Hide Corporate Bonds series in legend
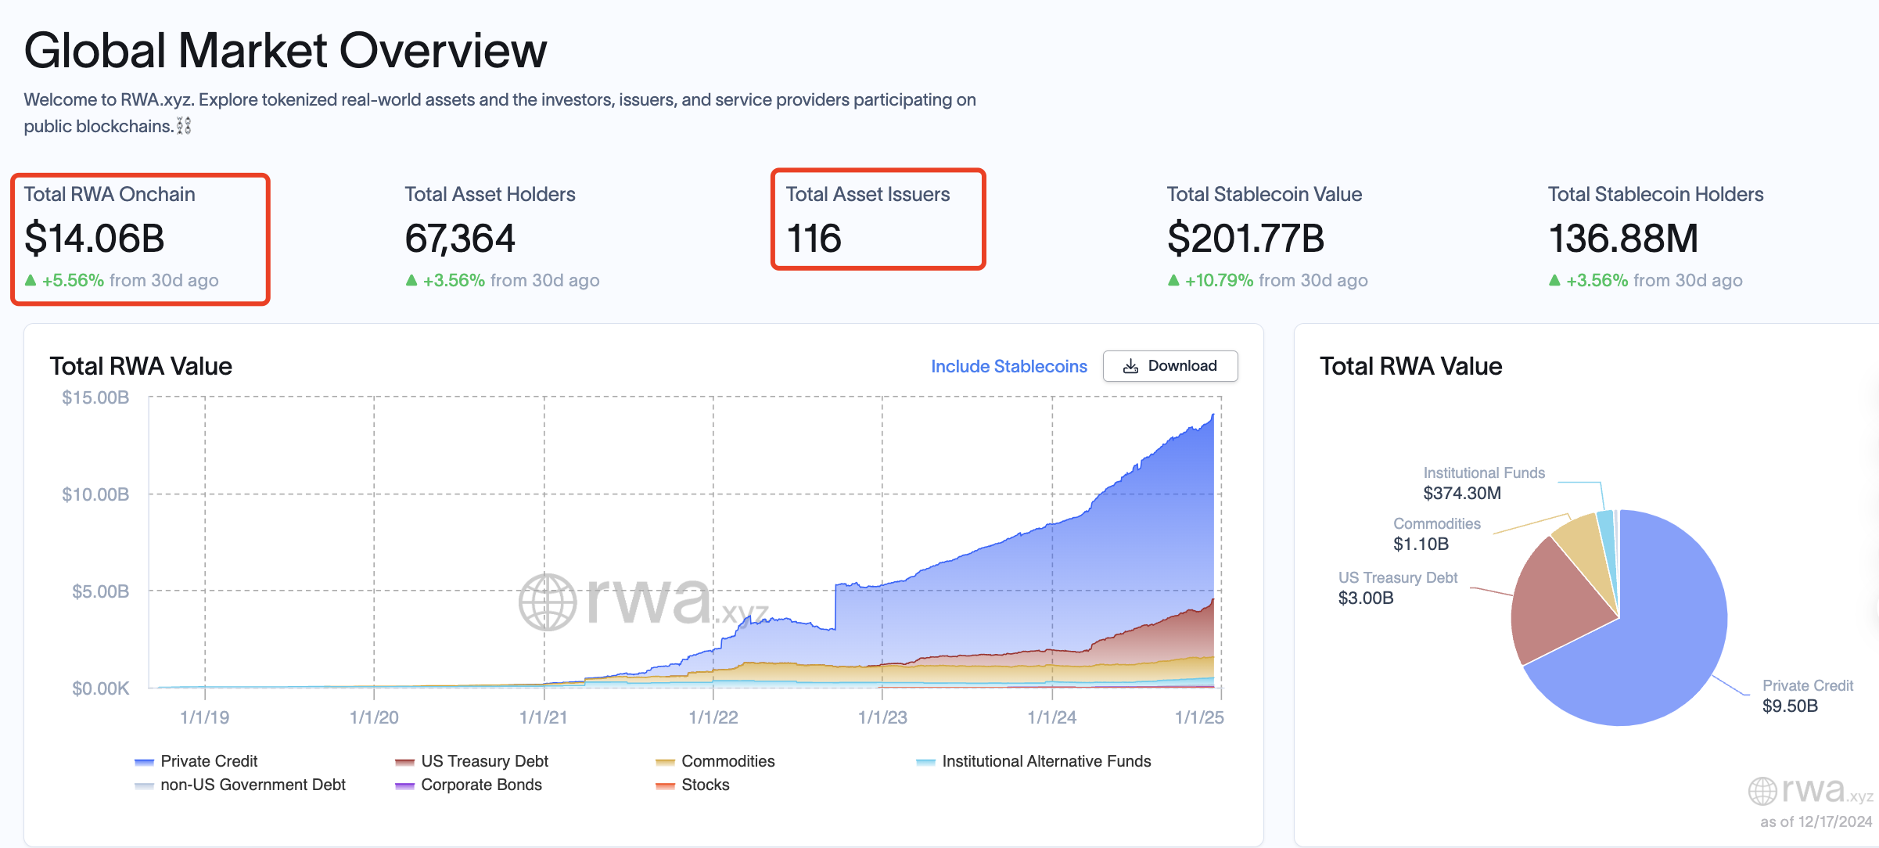This screenshot has width=1879, height=848. coord(481,785)
